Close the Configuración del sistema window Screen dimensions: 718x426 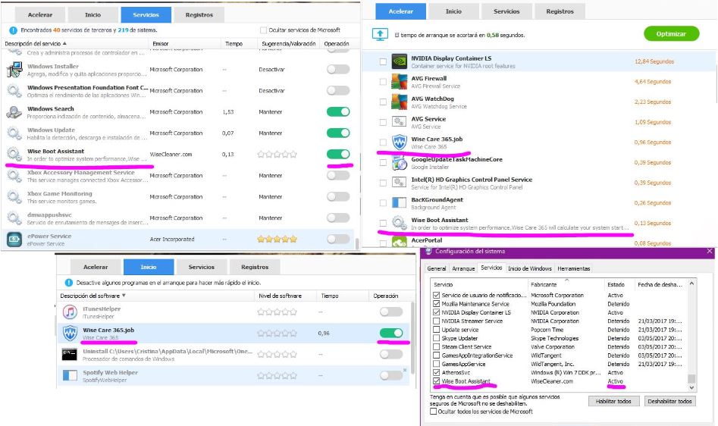click(710, 251)
